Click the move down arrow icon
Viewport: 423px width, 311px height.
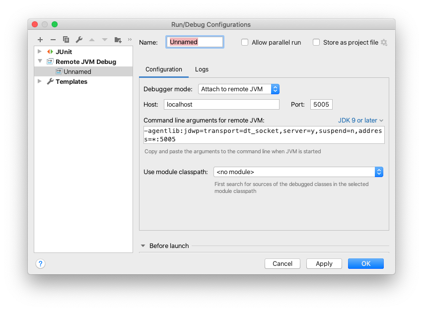point(104,40)
